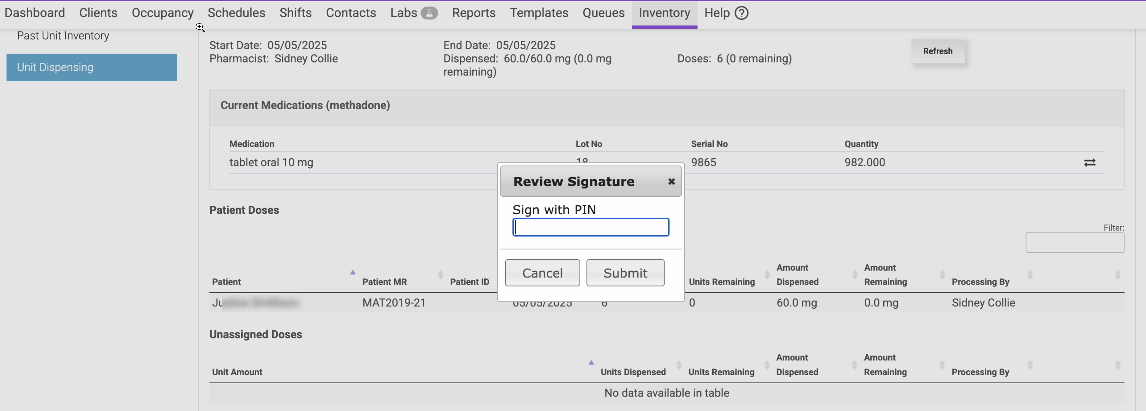The width and height of the screenshot is (1146, 411).
Task: Click the Refresh button
Action: tap(937, 51)
